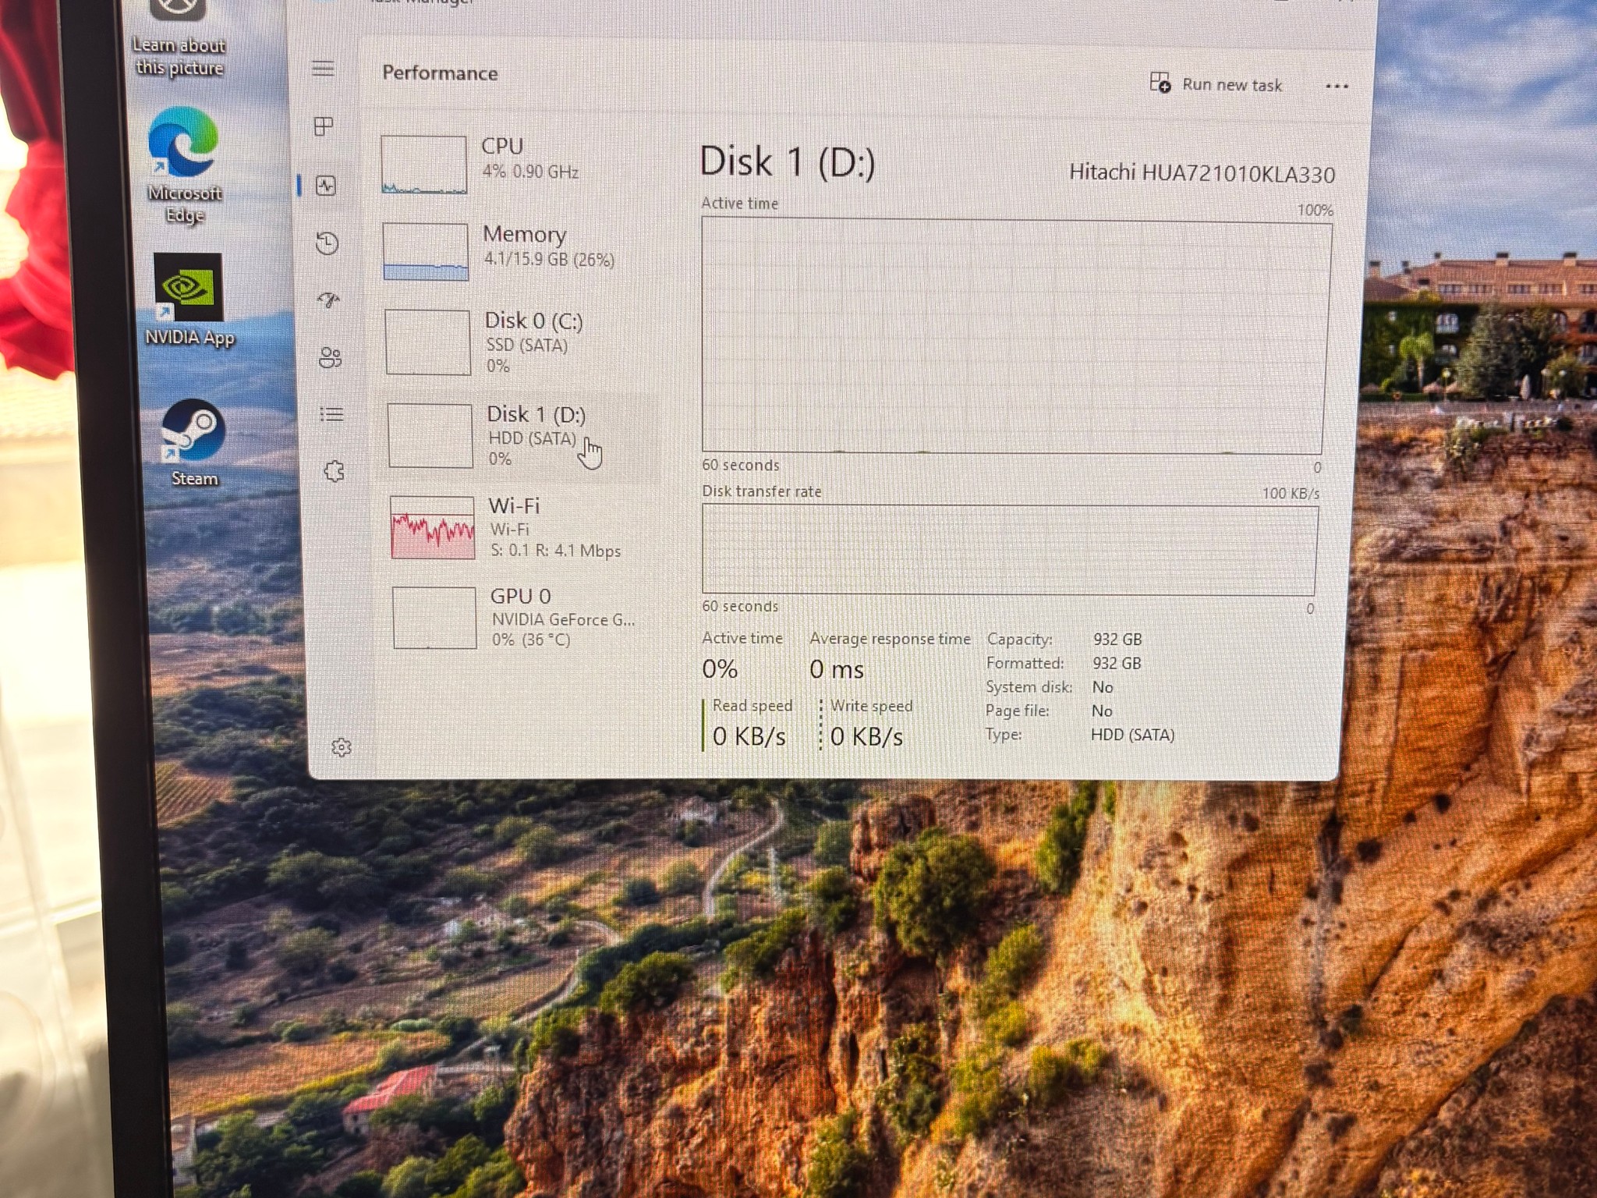Open the Startup apps page icon
Image resolution: width=1597 pixels, height=1198 pixels.
pyautogui.click(x=329, y=299)
